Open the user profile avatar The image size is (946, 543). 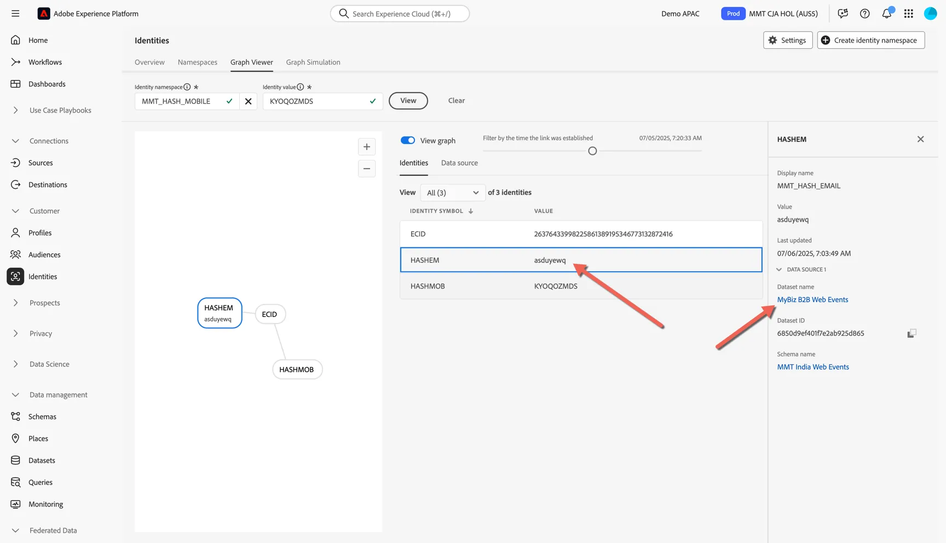click(931, 14)
